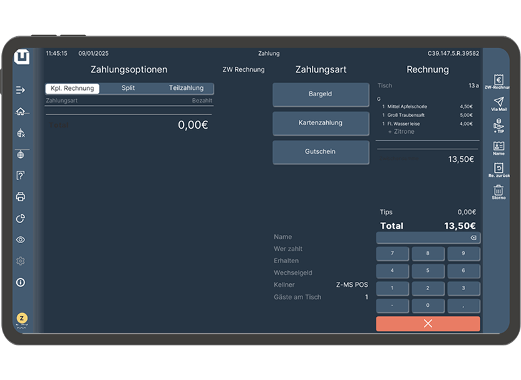
Task: Toggle the eye visibility icon
Action: pyautogui.click(x=21, y=239)
